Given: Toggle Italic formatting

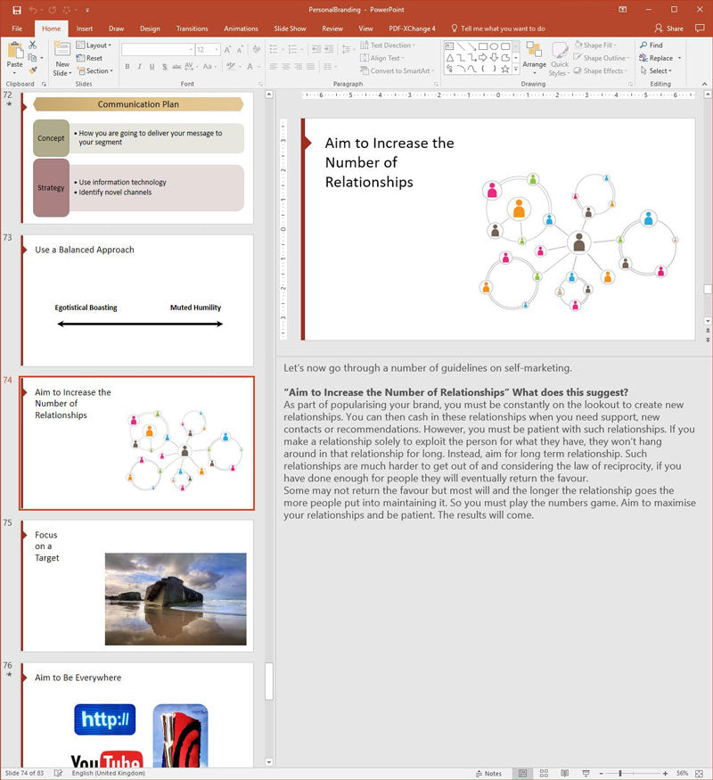Looking at the screenshot, I should pyautogui.click(x=139, y=66).
